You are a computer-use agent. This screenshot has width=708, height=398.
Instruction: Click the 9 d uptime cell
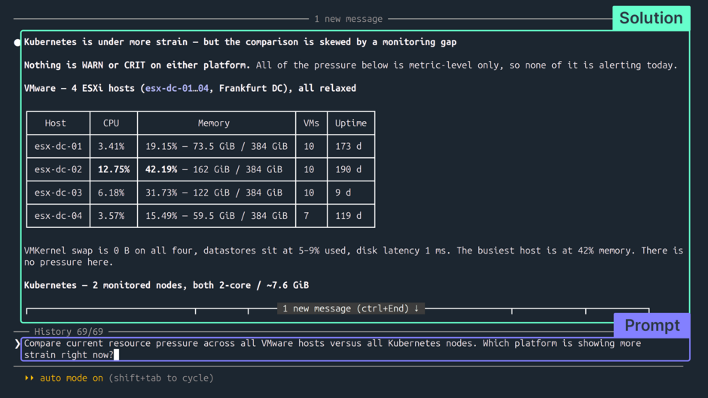351,193
